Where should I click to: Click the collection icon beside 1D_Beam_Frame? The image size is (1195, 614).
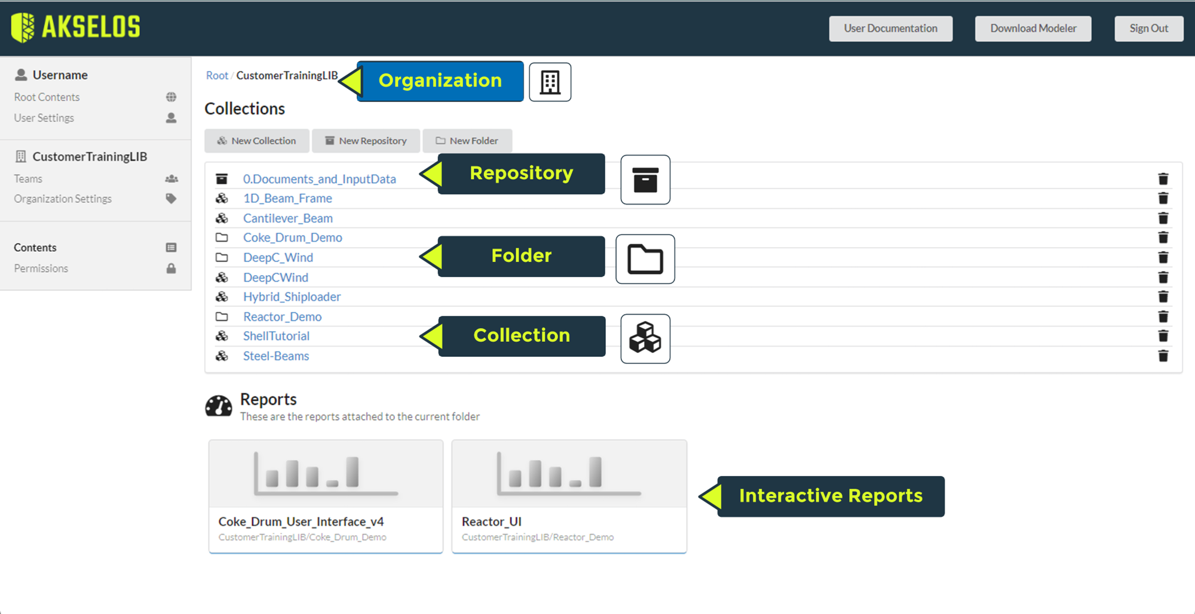click(x=222, y=198)
